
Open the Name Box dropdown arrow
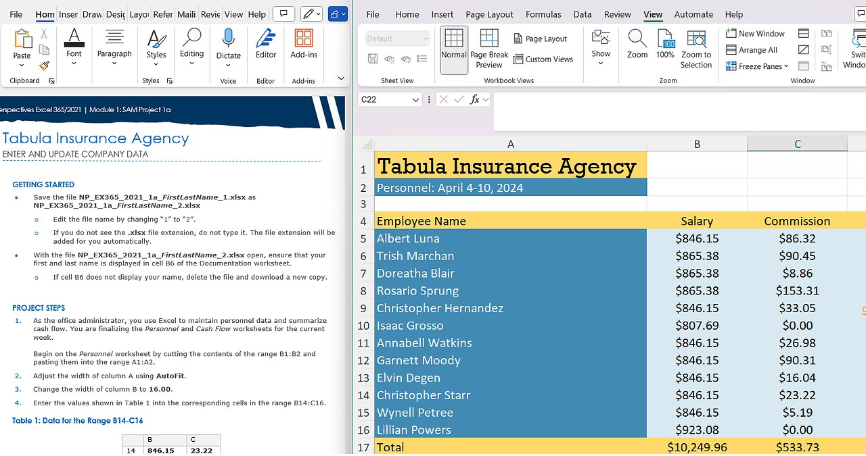416,99
